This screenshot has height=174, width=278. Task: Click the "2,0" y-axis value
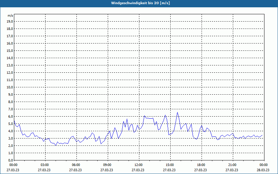tap(10, 145)
